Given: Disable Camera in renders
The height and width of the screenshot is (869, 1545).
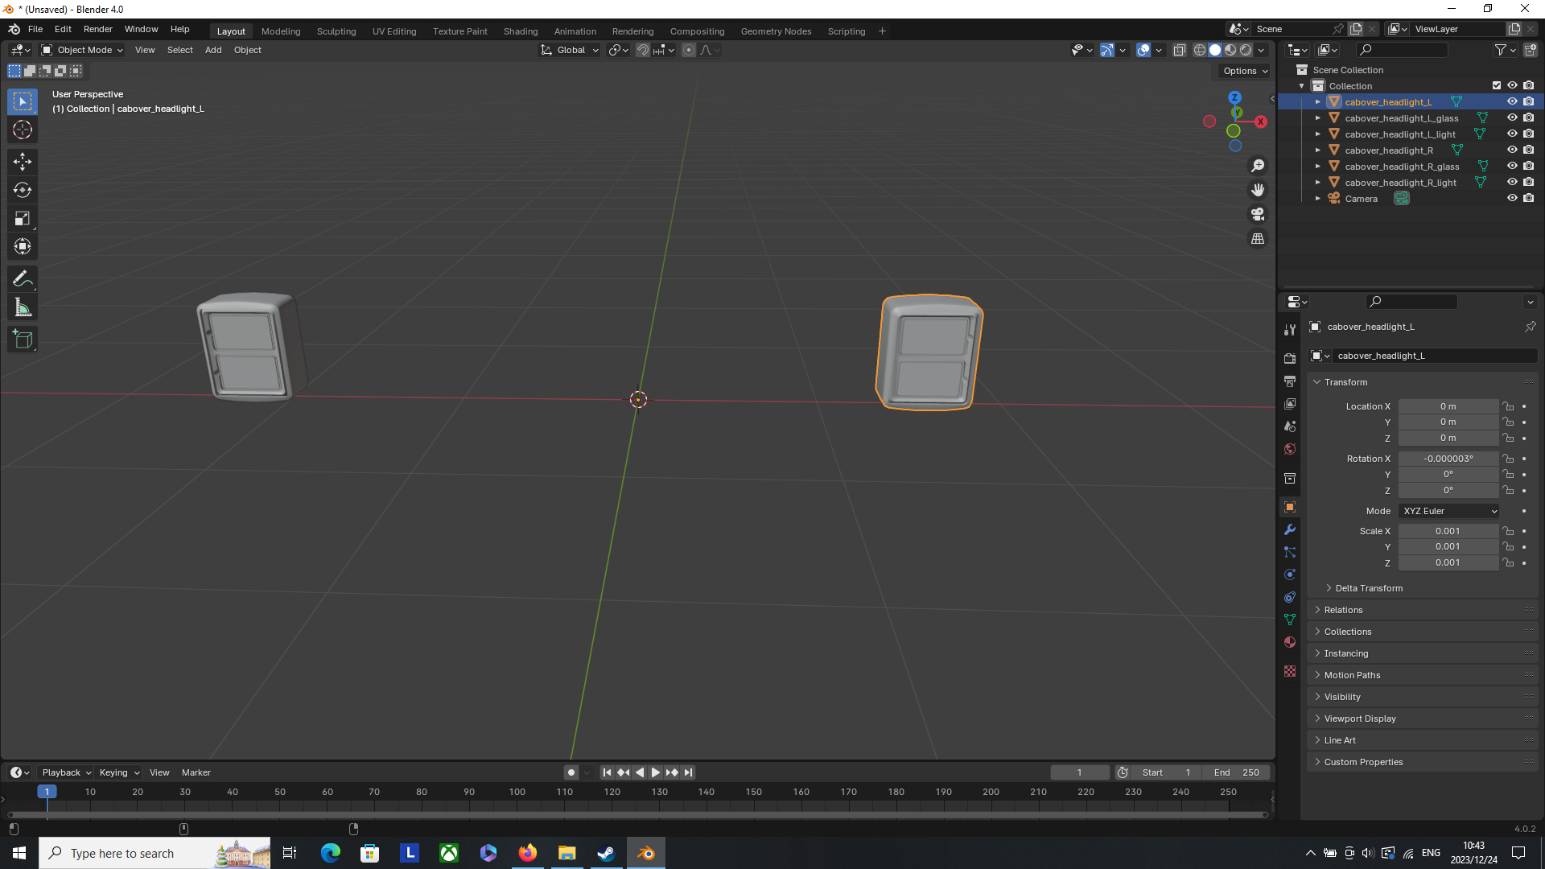Looking at the screenshot, I should pyautogui.click(x=1529, y=198).
